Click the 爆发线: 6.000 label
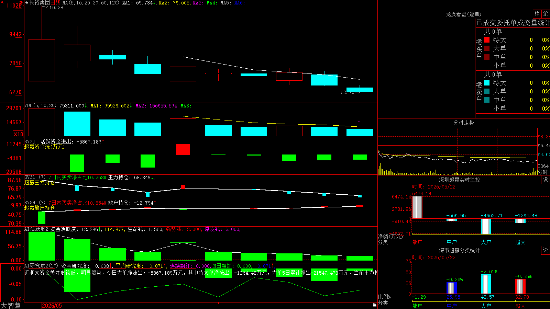Viewport: 550px width, 309px height. [x=222, y=229]
